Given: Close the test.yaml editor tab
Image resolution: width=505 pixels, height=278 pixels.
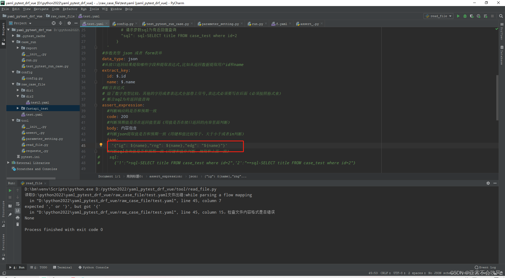Looking at the screenshot, I should click(106, 24).
